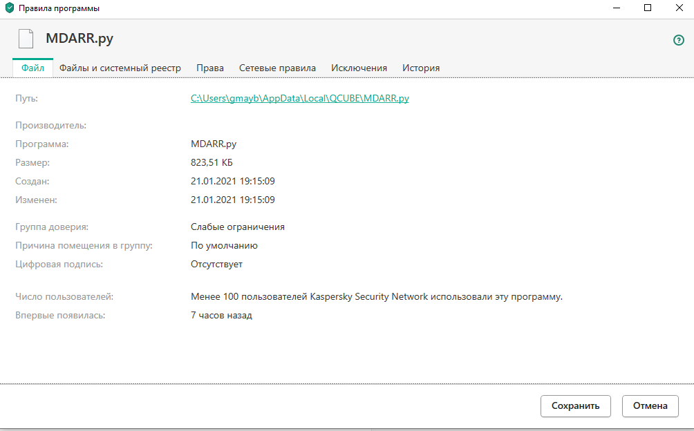694x431 pixels.
Task: Switch to Файлы и системный реестр tab
Action: [120, 68]
